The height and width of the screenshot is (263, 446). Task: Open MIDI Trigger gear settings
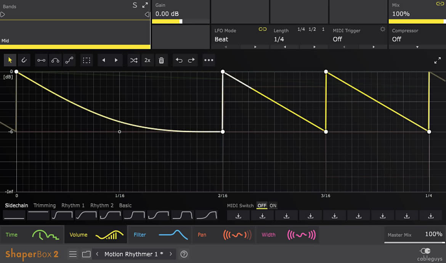383,29
